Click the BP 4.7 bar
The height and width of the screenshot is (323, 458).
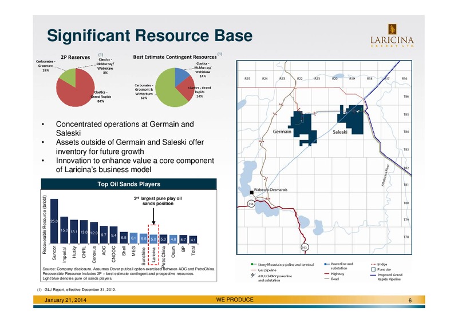pyautogui.click(x=183, y=240)
